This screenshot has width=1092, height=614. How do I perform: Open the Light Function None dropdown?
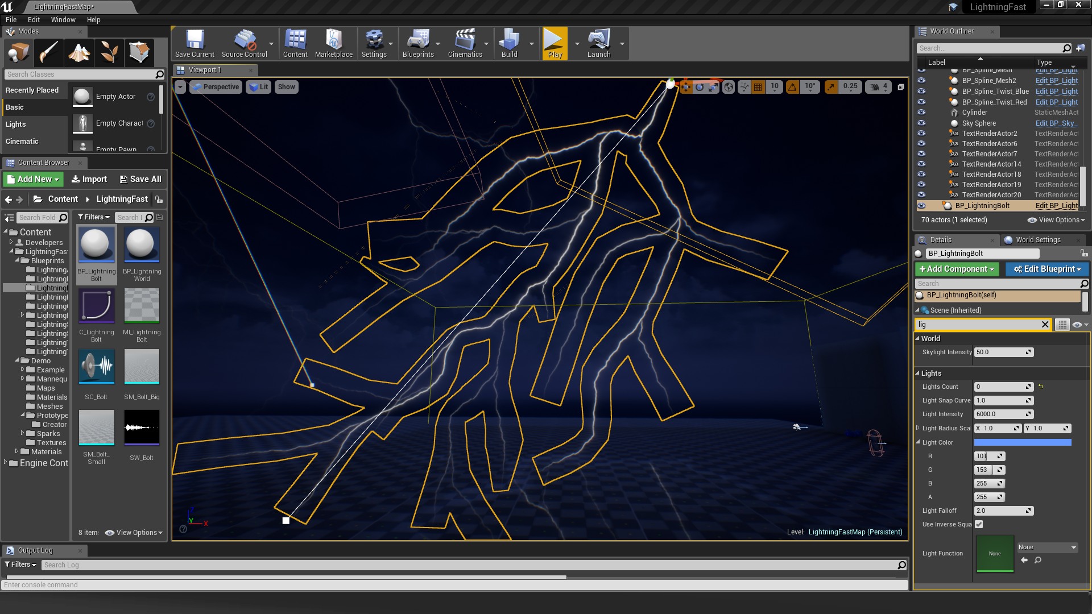1047,547
